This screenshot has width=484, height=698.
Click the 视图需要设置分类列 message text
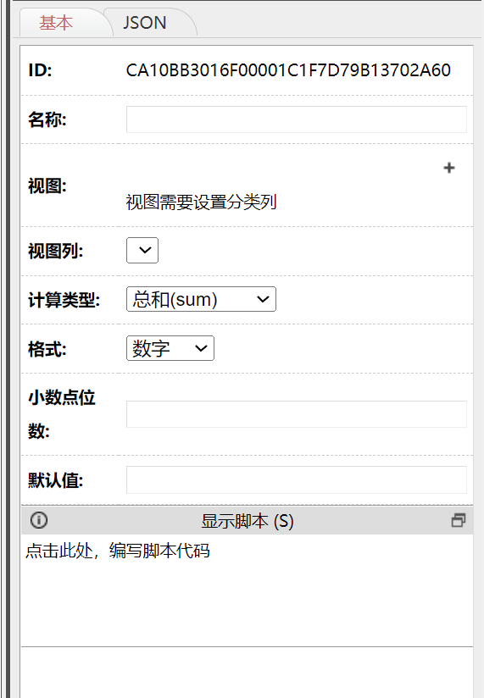[x=201, y=202]
